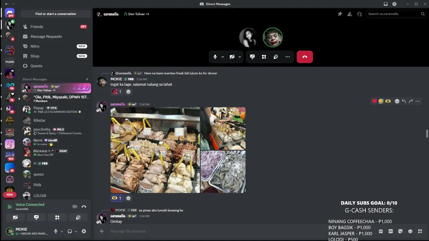
Task: Create DM with plus beside Direct Messages
Action: (x=87, y=79)
